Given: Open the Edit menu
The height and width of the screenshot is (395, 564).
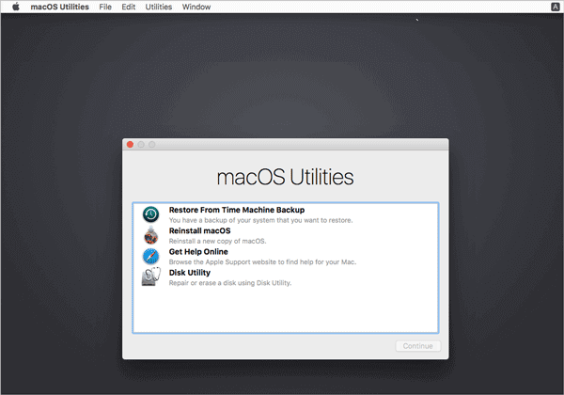Looking at the screenshot, I should tap(129, 7).
